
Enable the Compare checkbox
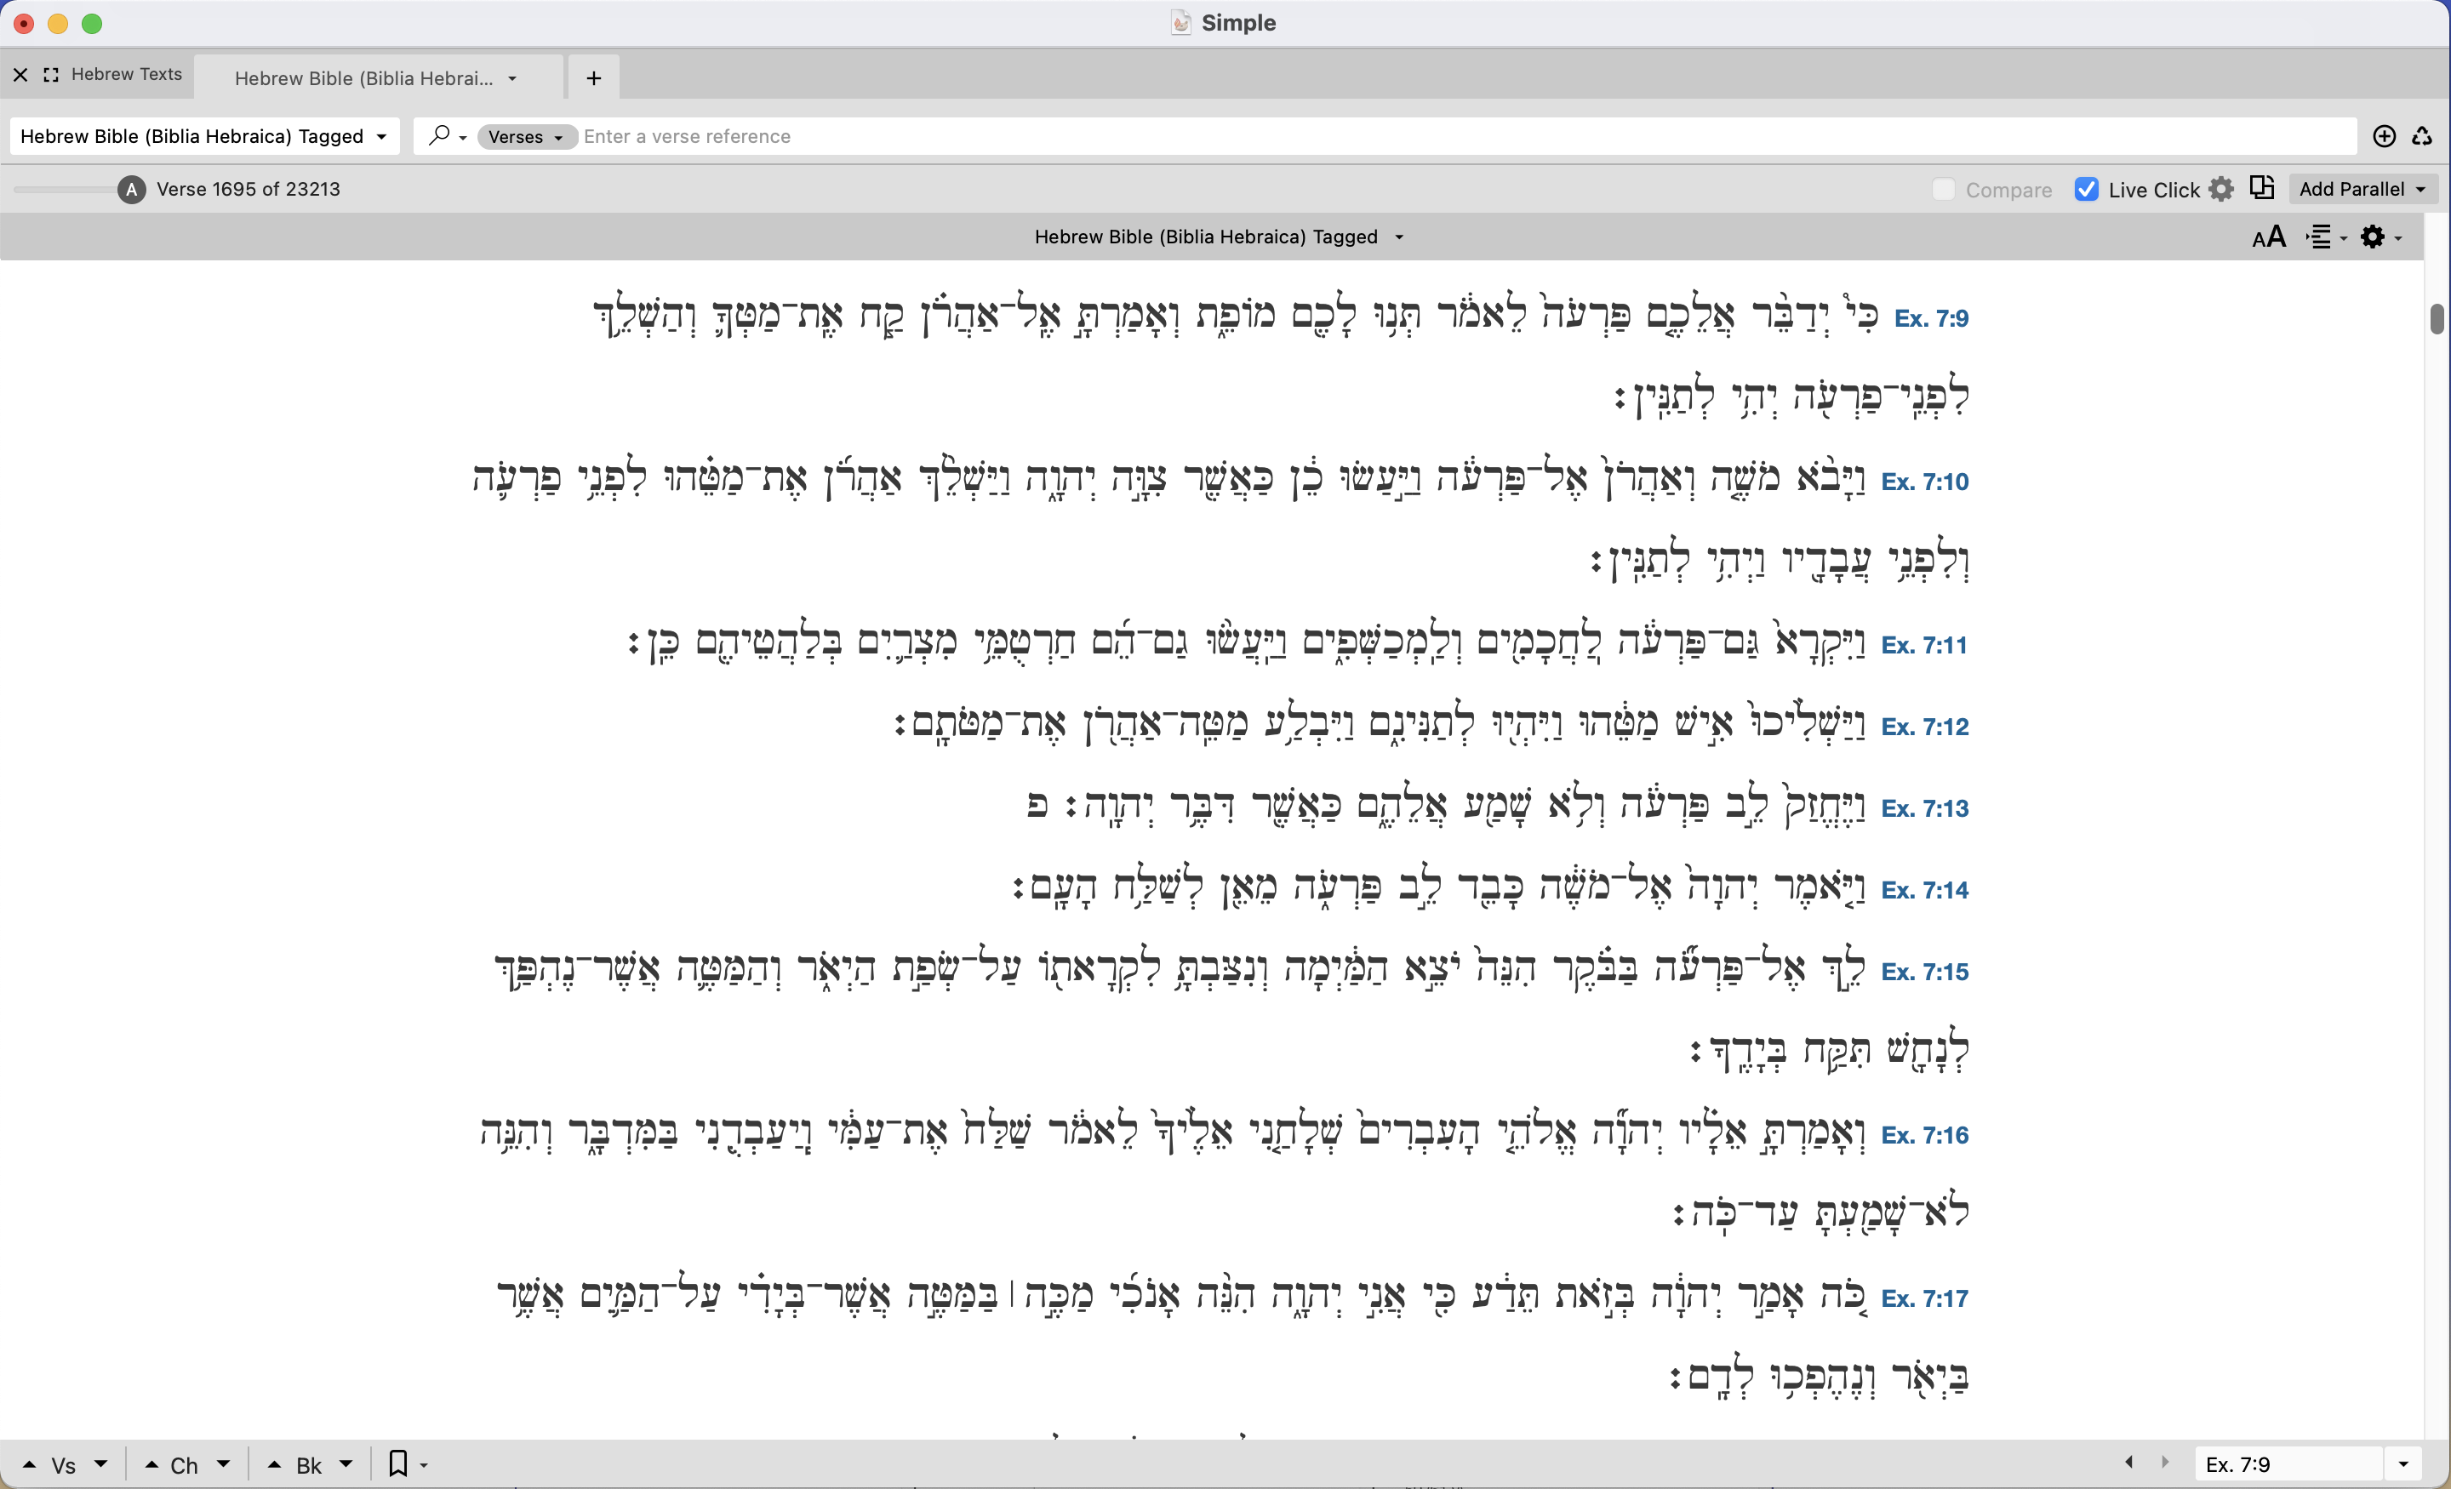[x=1943, y=189]
